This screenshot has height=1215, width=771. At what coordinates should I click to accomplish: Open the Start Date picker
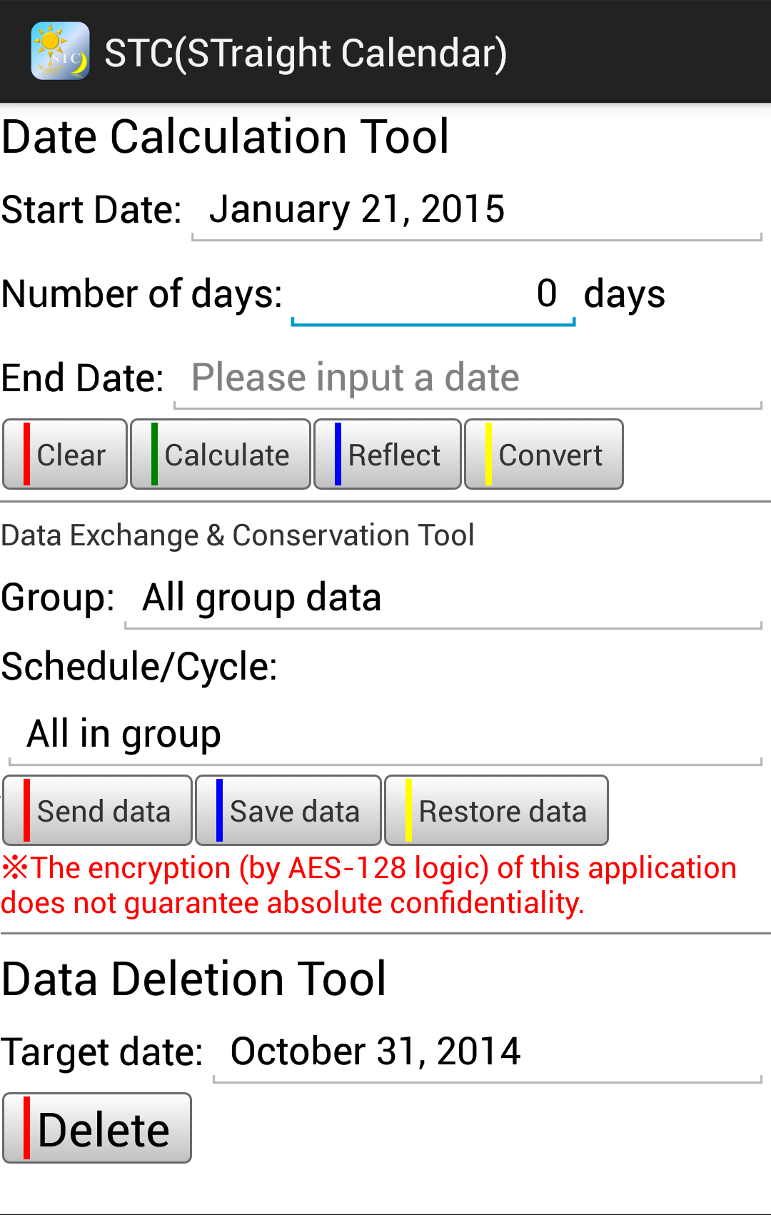(476, 211)
